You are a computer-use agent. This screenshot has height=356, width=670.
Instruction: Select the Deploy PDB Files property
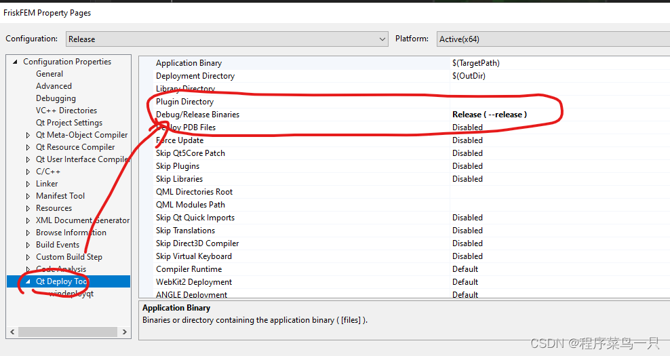pos(186,127)
